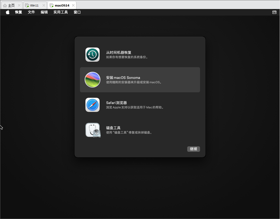Select 安装 macOS Sonoma option title
The image size is (280, 219).
tap(123, 78)
